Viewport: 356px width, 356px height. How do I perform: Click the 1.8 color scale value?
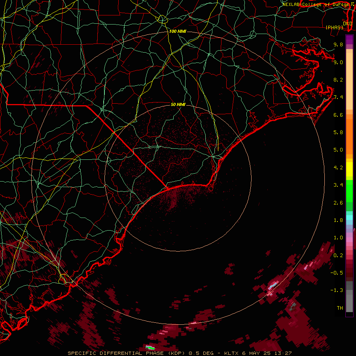(338, 220)
